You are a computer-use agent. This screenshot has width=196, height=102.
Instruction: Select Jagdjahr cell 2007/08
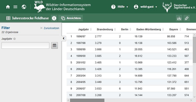click(81, 95)
